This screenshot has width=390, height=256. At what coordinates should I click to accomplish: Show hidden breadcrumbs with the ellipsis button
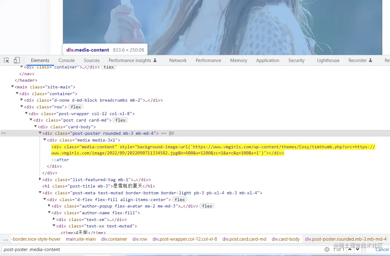[x=6, y=239]
